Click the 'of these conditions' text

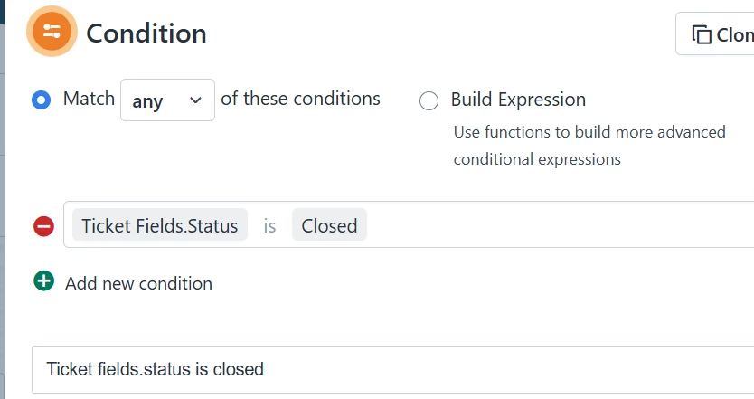[300, 99]
